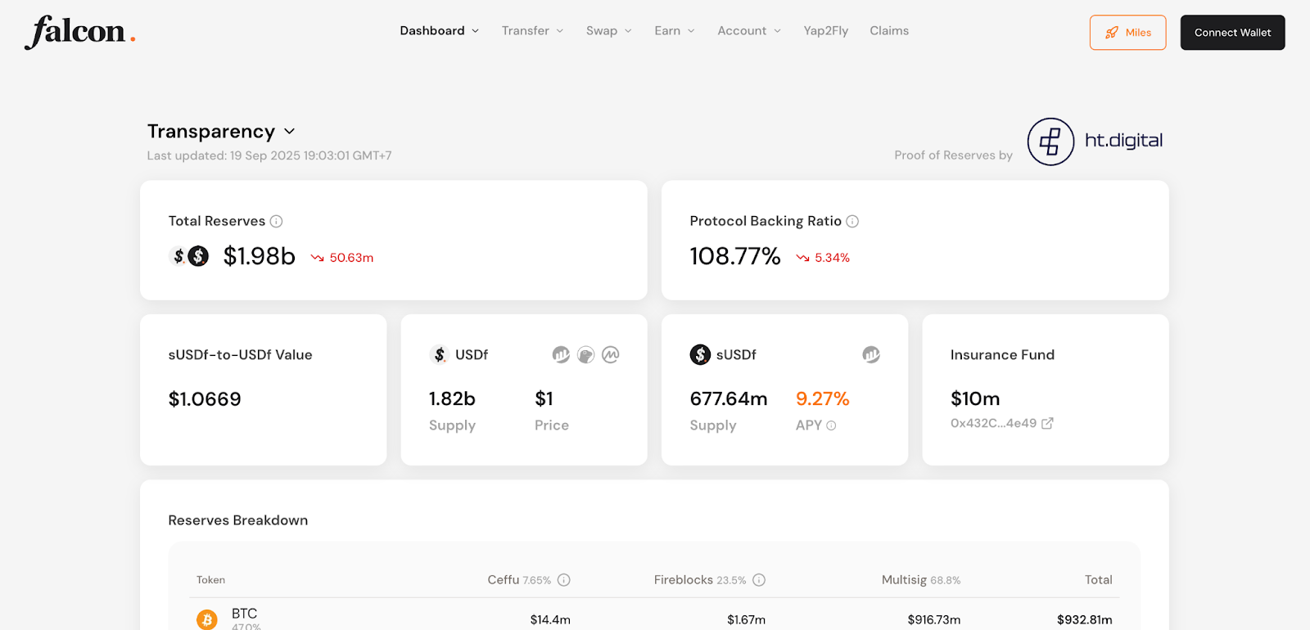Click the Token column header

click(210, 580)
